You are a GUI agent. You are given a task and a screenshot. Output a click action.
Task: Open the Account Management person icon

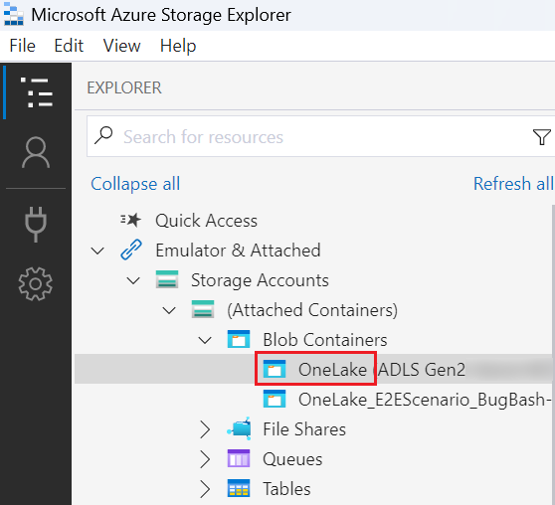click(x=36, y=153)
